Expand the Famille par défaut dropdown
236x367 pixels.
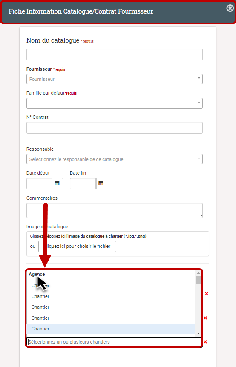pos(115,103)
